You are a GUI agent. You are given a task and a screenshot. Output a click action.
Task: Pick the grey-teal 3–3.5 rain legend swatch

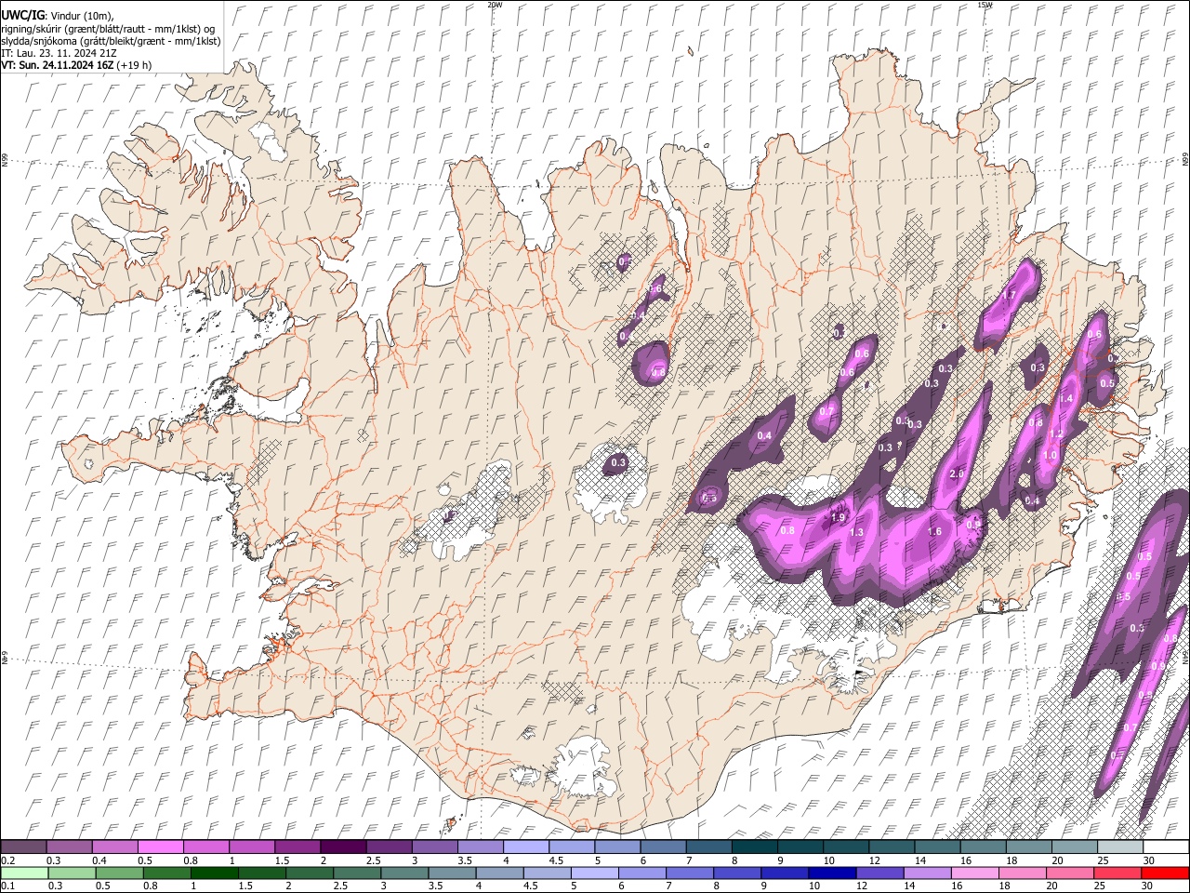pyautogui.click(x=404, y=873)
